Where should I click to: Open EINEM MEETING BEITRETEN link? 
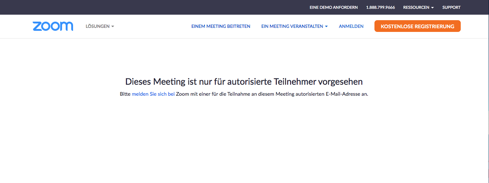221,26
